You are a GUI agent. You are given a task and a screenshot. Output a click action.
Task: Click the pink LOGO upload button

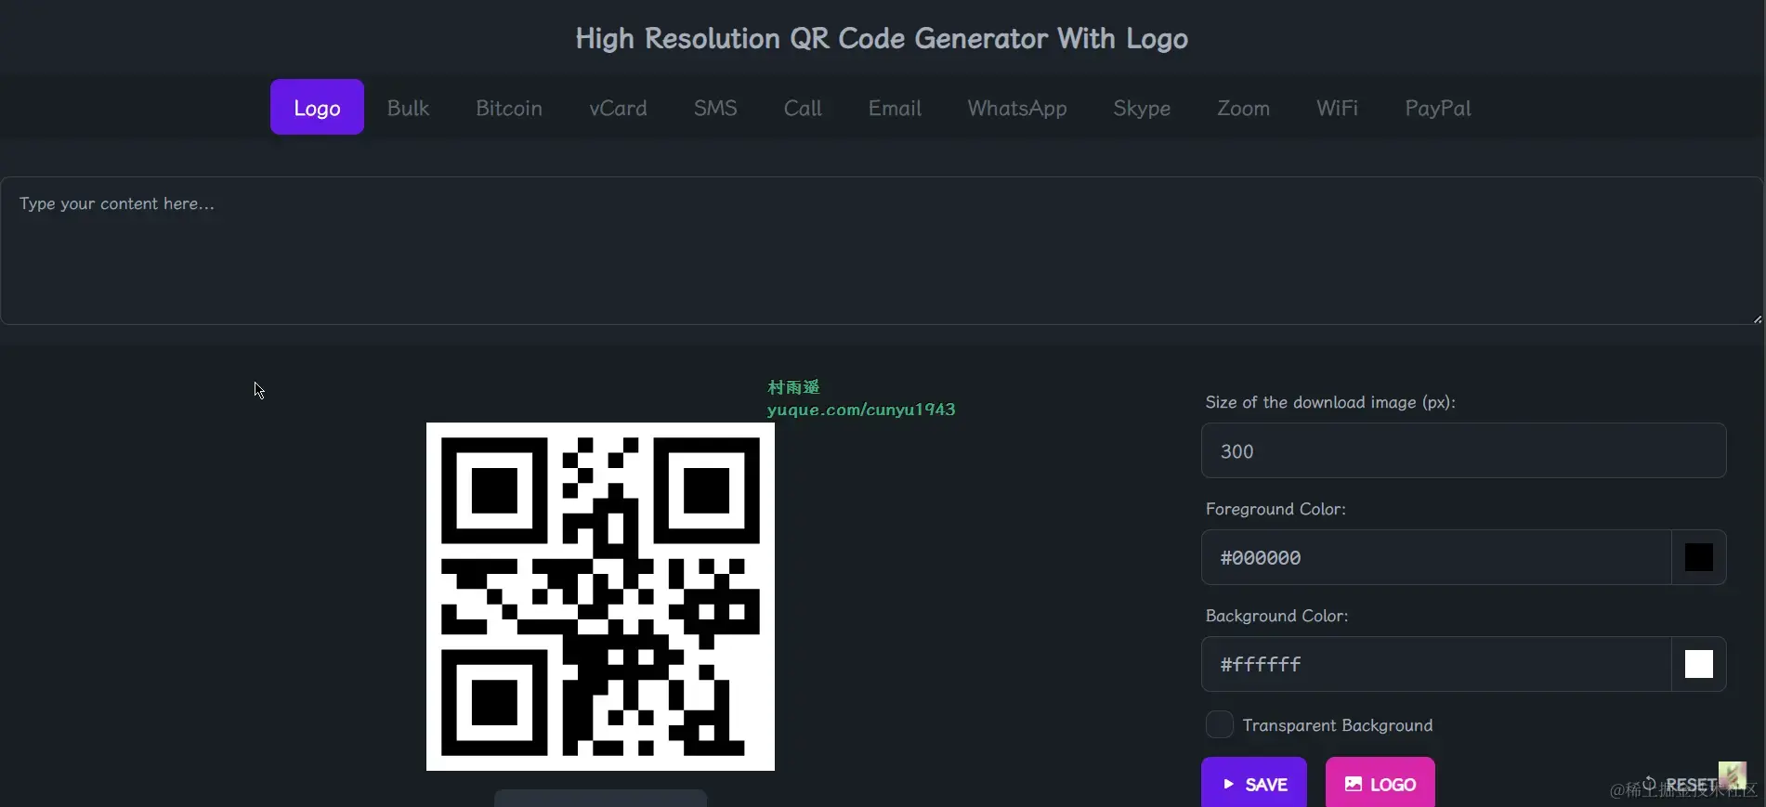(x=1380, y=783)
